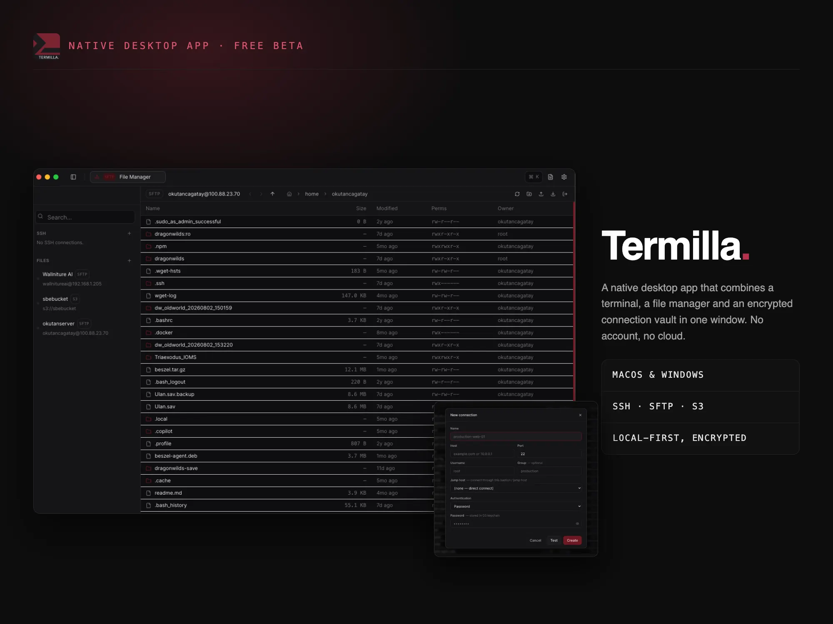Add a new Files connection with plus
Viewport: 833px width, 624px height.
coord(129,260)
